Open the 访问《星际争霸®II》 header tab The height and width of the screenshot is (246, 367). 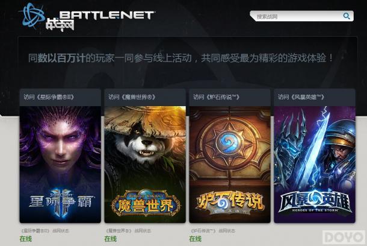pos(60,97)
